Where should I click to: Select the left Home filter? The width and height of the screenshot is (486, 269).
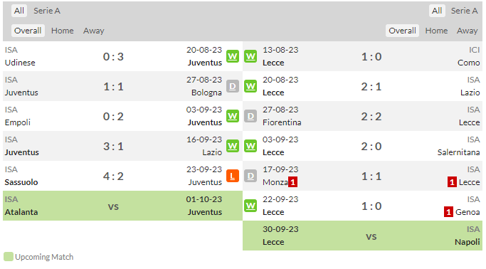tap(63, 31)
